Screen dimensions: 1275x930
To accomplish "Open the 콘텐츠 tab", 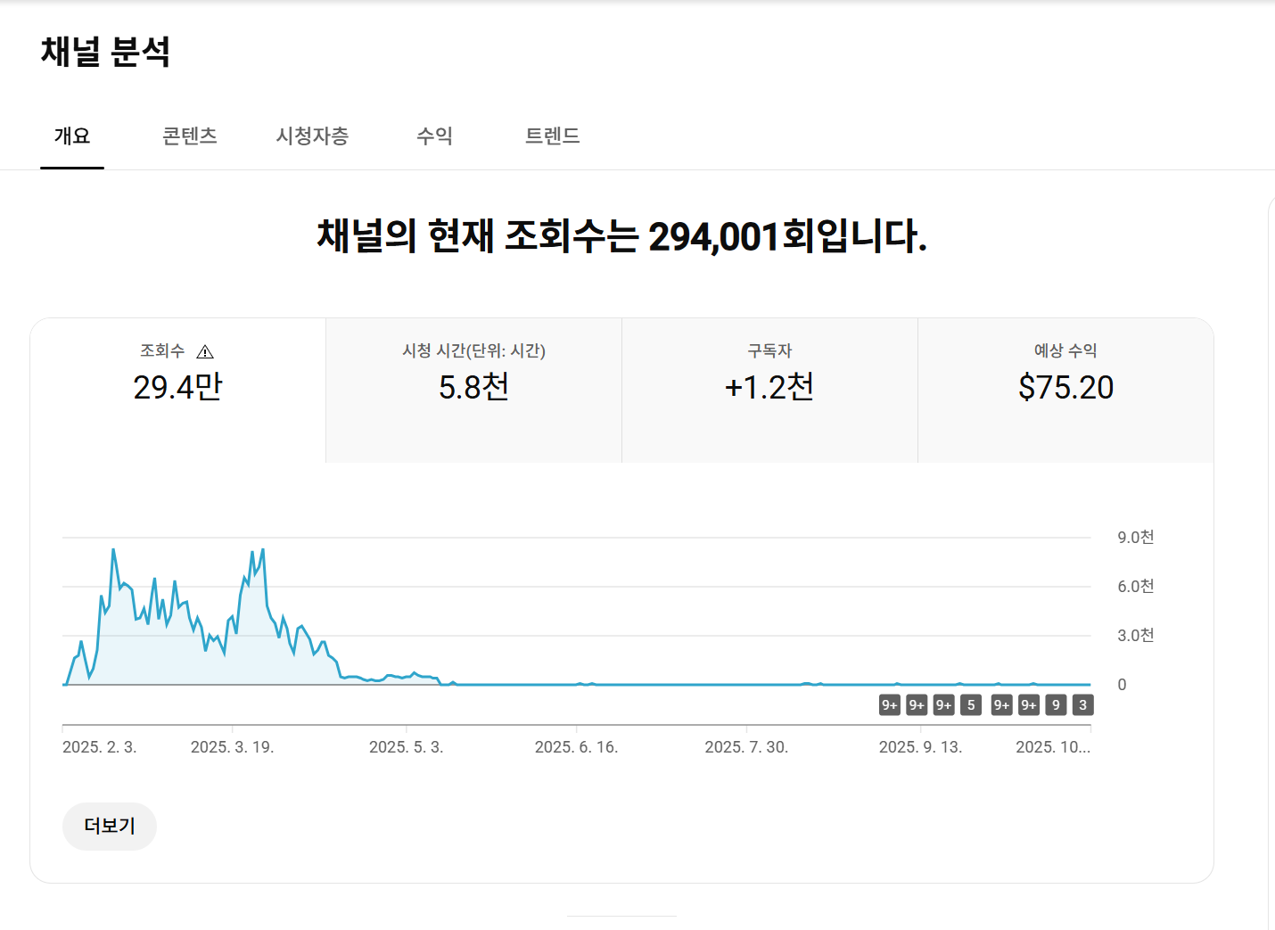I will 189,136.
